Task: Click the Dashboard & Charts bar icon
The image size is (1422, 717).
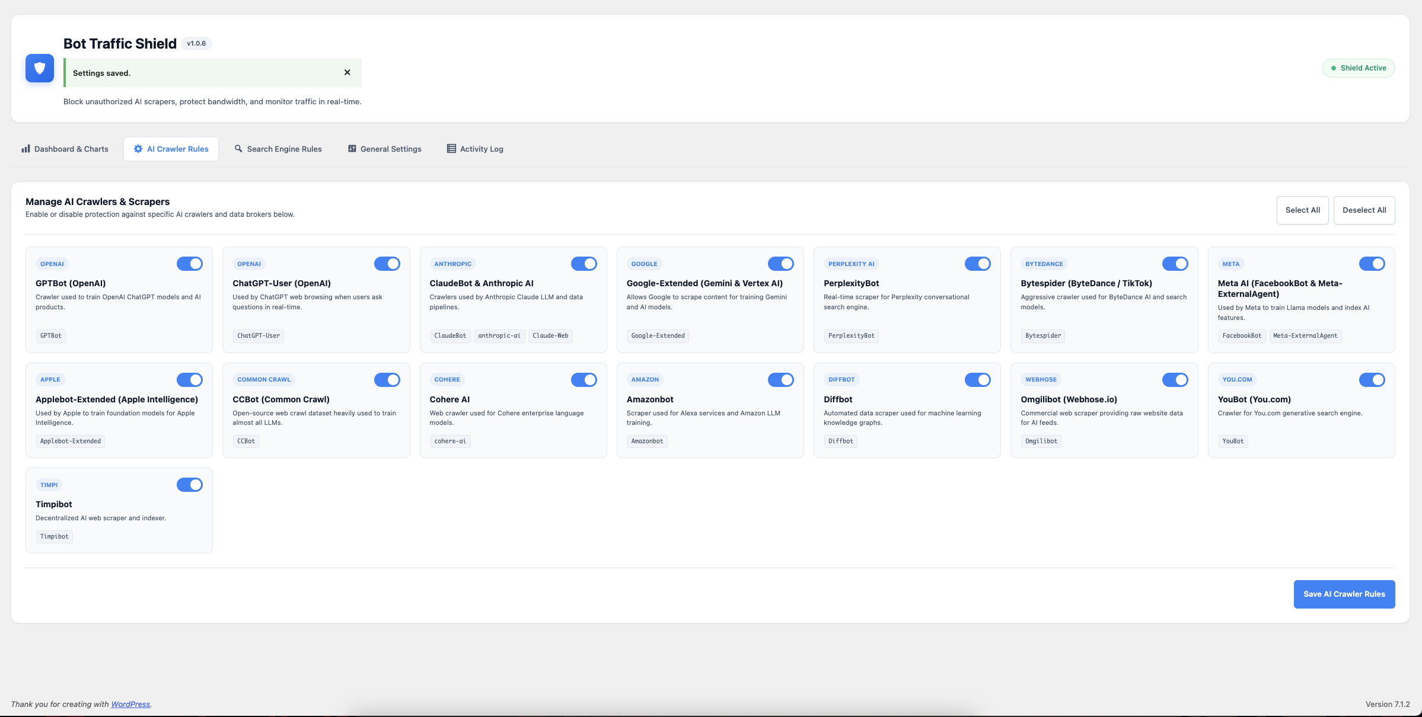Action: (x=25, y=149)
